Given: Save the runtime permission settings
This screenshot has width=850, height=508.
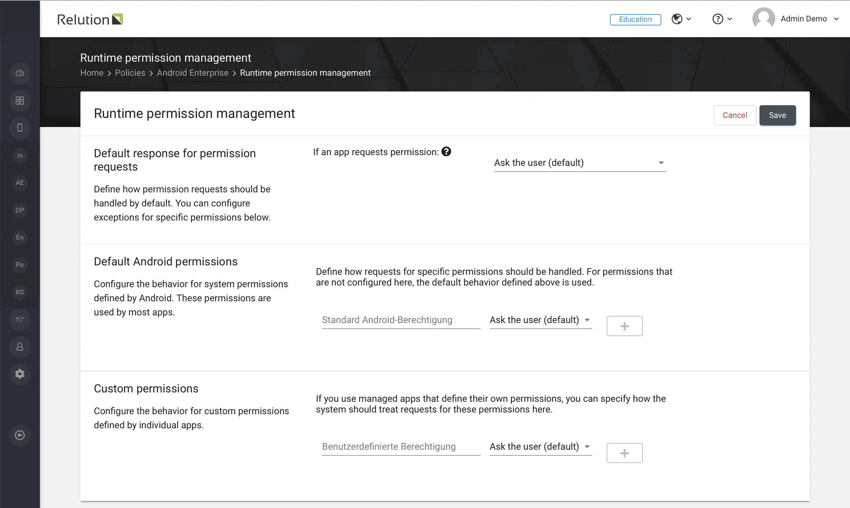Looking at the screenshot, I should [777, 115].
